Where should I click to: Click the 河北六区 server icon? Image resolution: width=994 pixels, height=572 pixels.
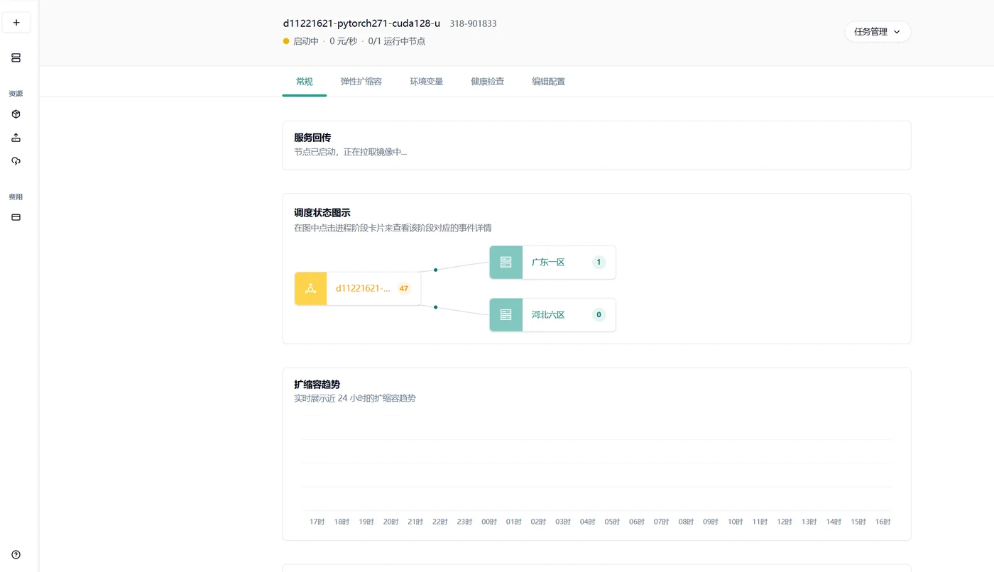(506, 315)
